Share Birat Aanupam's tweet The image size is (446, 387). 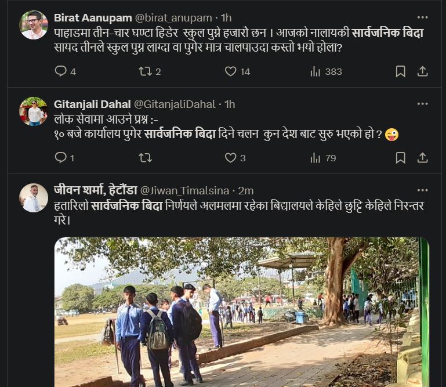tap(423, 71)
